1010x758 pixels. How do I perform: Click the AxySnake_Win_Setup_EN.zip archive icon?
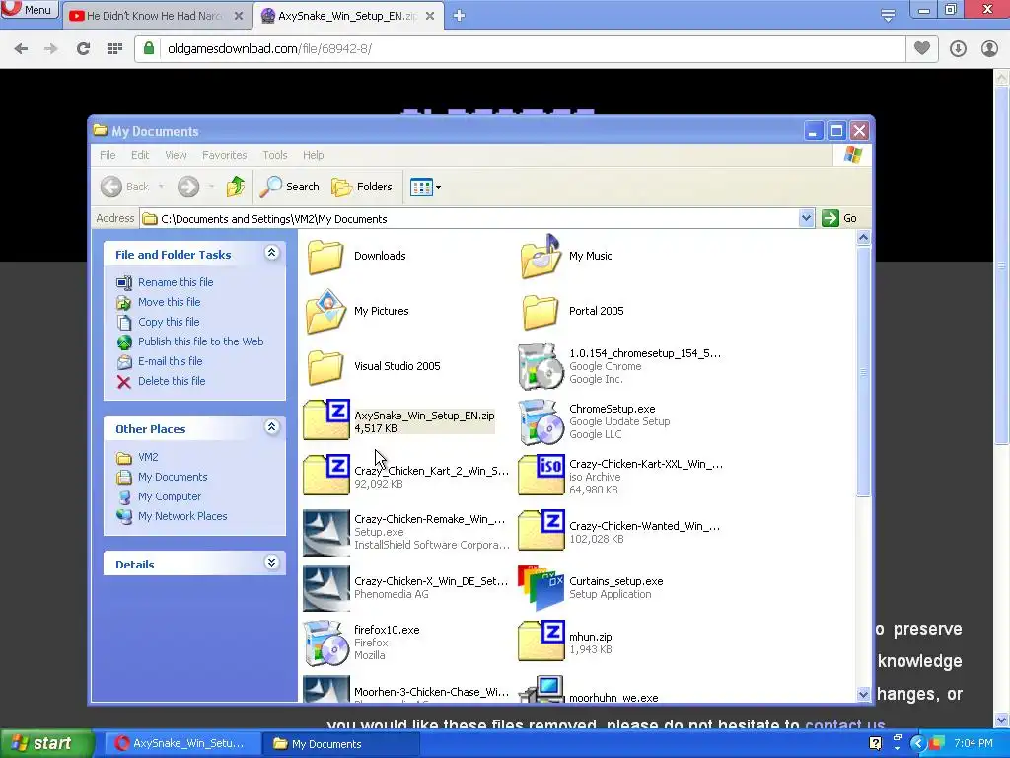click(x=326, y=420)
